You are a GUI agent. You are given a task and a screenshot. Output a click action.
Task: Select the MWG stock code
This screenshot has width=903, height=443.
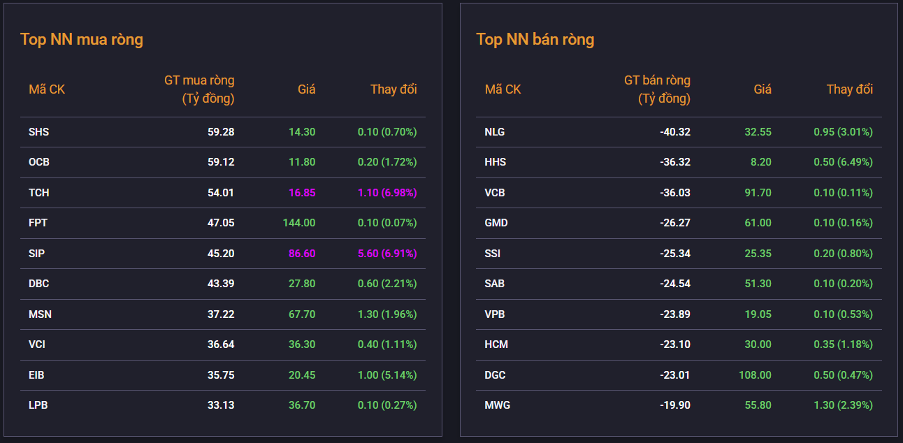click(x=498, y=405)
